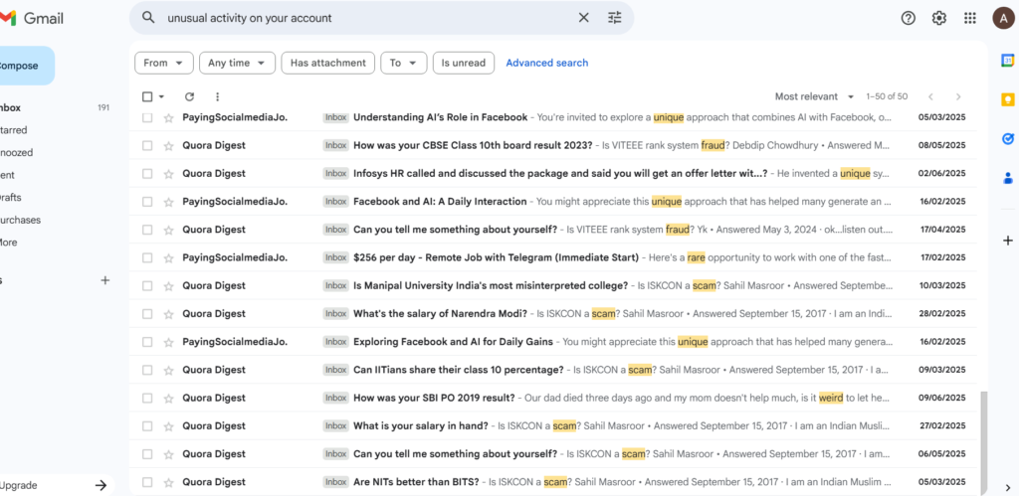Viewport: 1019px width, 496px height.
Task: Expand the select-all dropdown arrow
Action: tap(162, 96)
